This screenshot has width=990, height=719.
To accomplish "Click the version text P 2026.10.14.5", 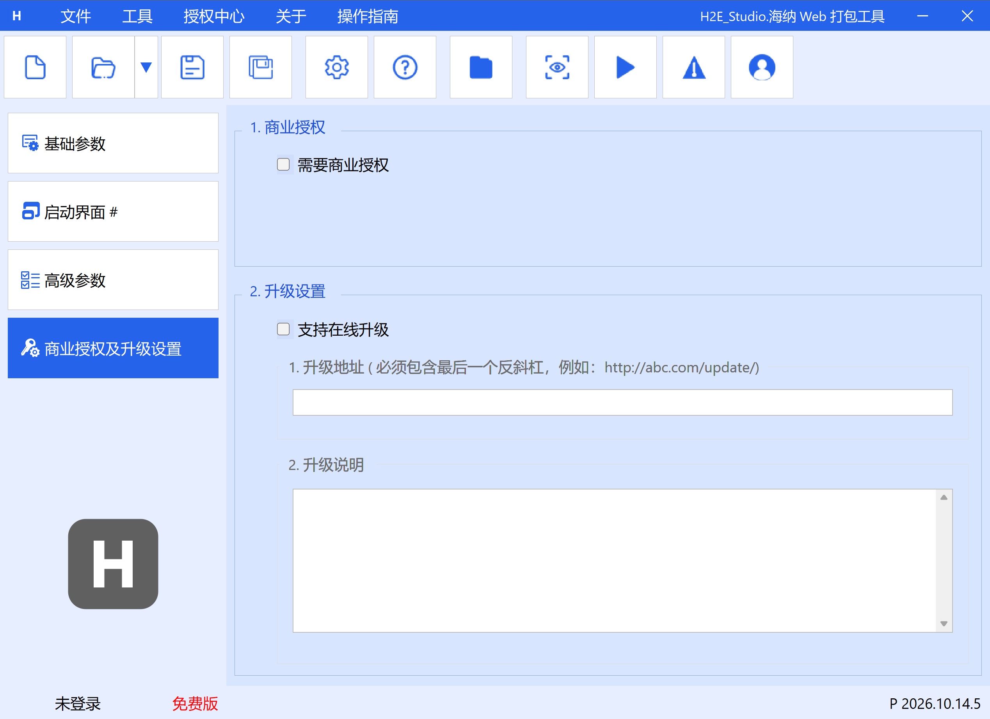I will [x=935, y=703].
